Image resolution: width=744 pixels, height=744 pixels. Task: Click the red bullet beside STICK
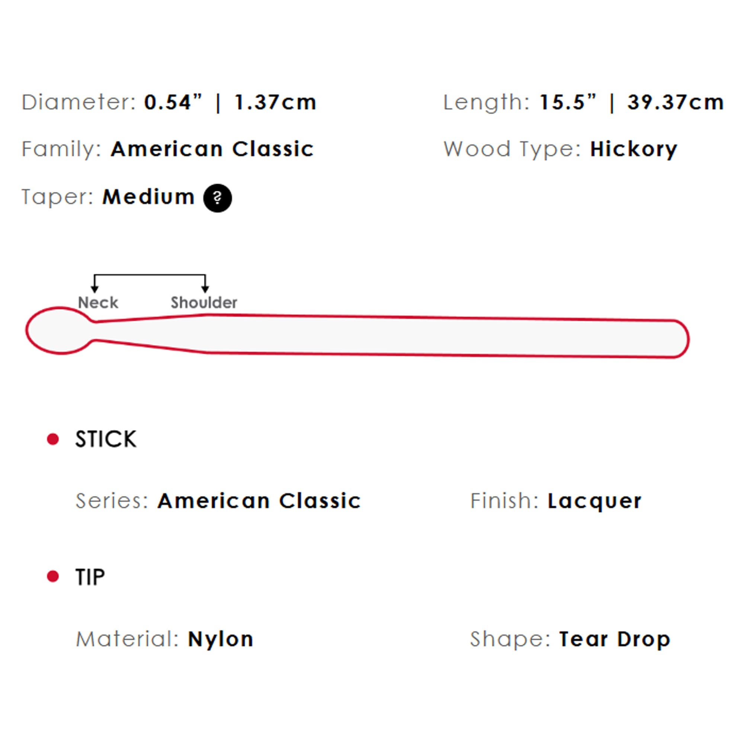[x=53, y=439]
